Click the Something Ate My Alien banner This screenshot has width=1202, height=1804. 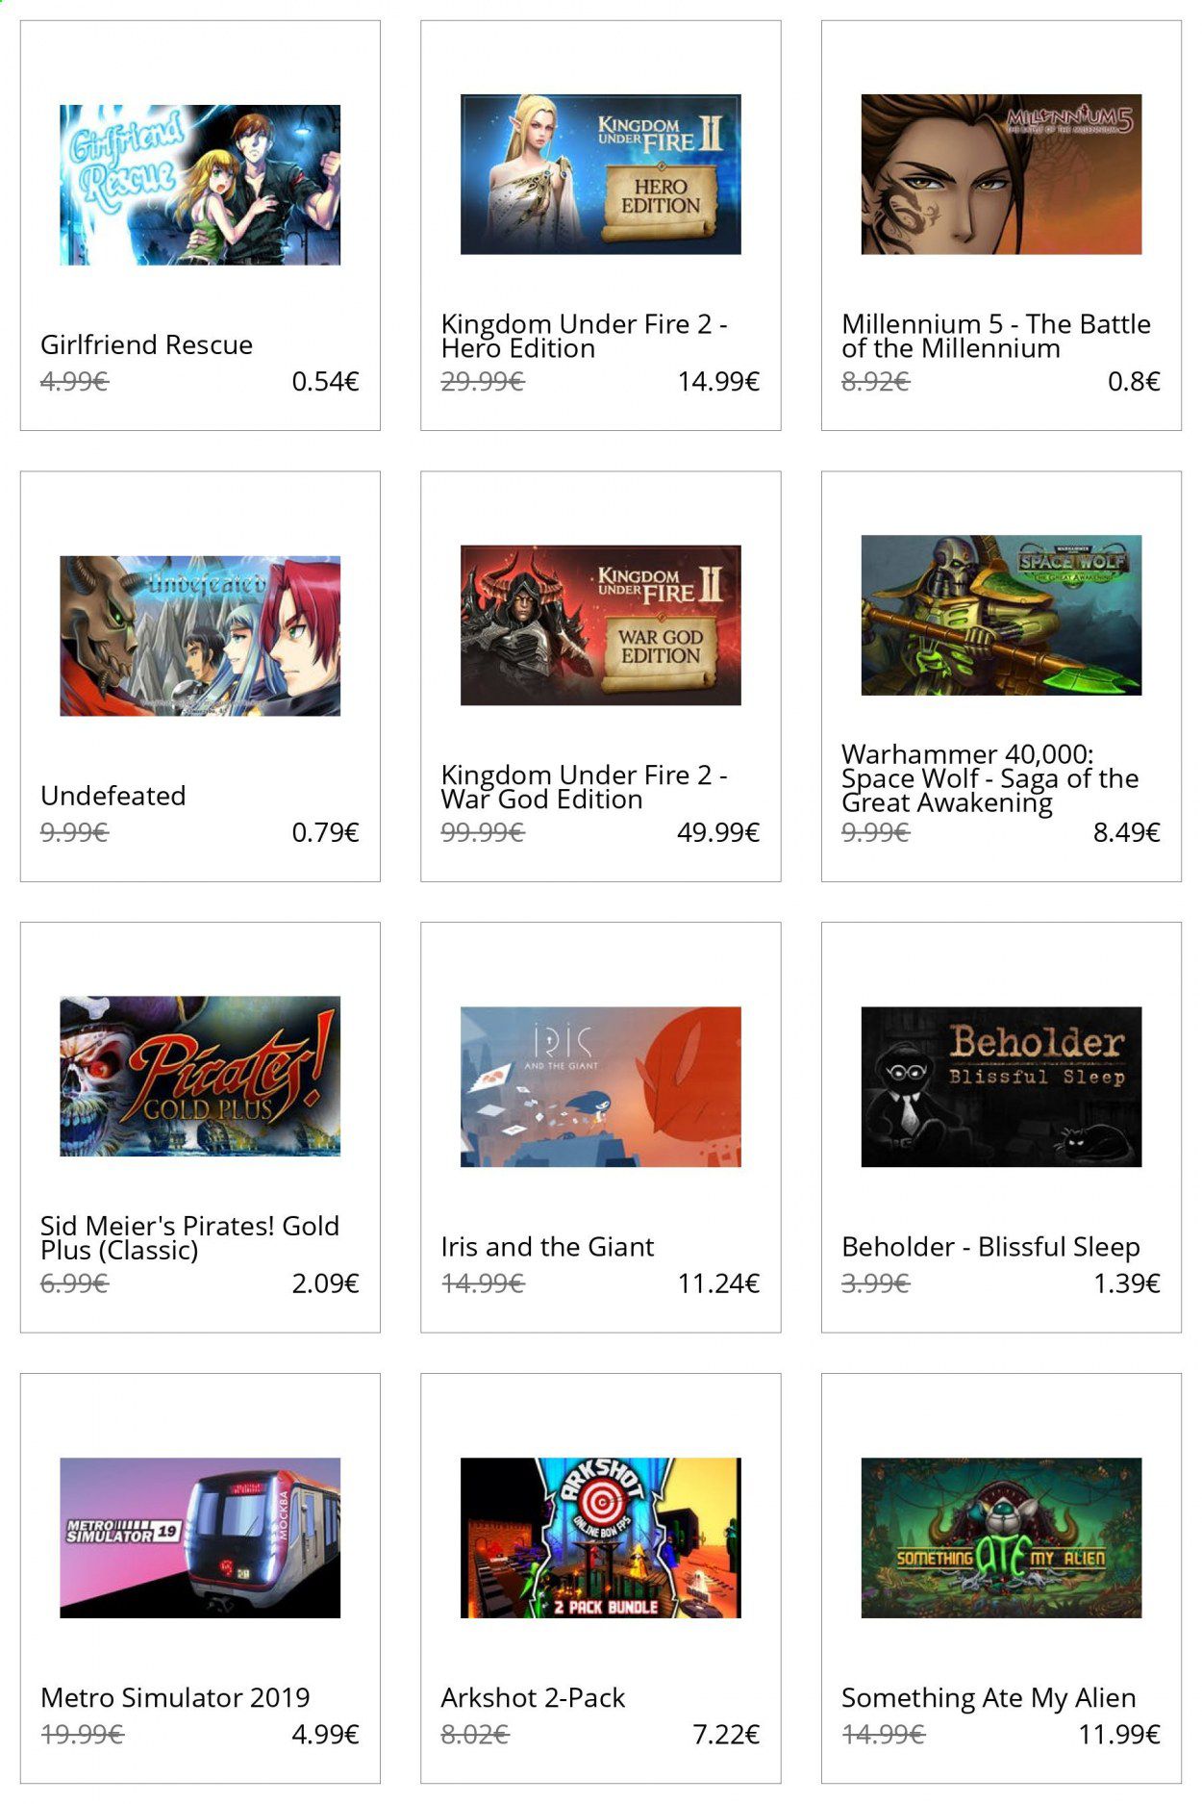[x=1001, y=1537]
